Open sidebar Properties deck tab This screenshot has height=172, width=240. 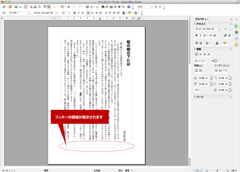coord(236,26)
